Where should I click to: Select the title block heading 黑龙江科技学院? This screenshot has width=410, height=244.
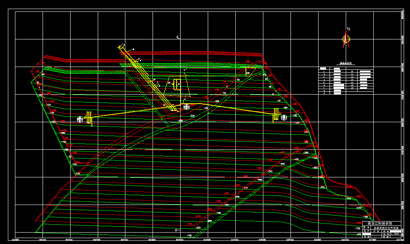pyautogui.click(x=380, y=224)
